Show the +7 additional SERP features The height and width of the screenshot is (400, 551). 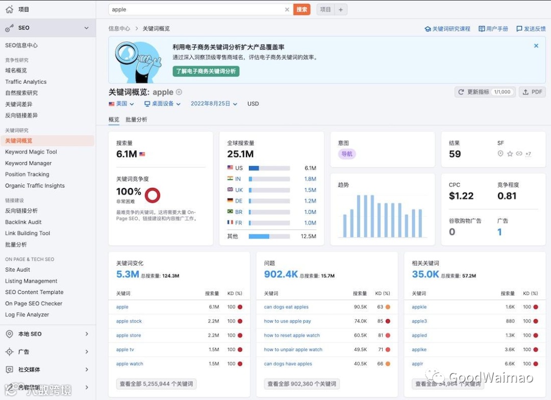click(x=528, y=154)
